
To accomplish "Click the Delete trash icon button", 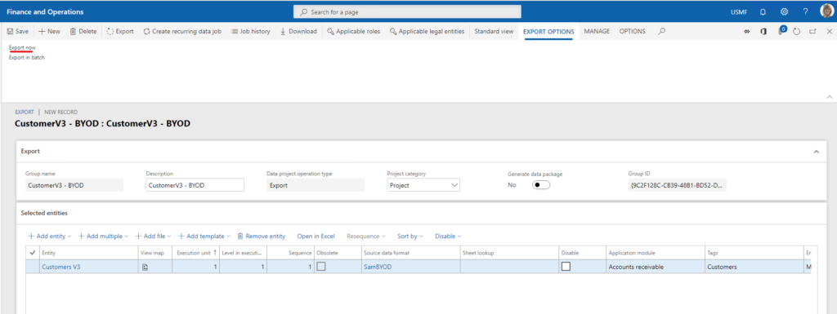I will (x=83, y=31).
